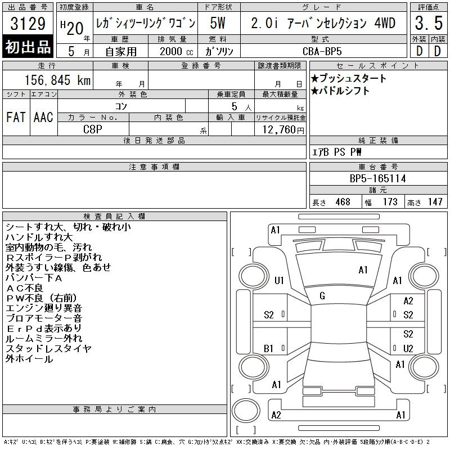Select note RスポイラーP剥がれ

point(53,257)
